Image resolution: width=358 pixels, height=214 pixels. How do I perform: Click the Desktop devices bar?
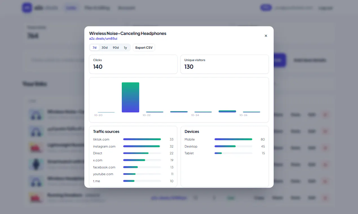tap(233, 146)
